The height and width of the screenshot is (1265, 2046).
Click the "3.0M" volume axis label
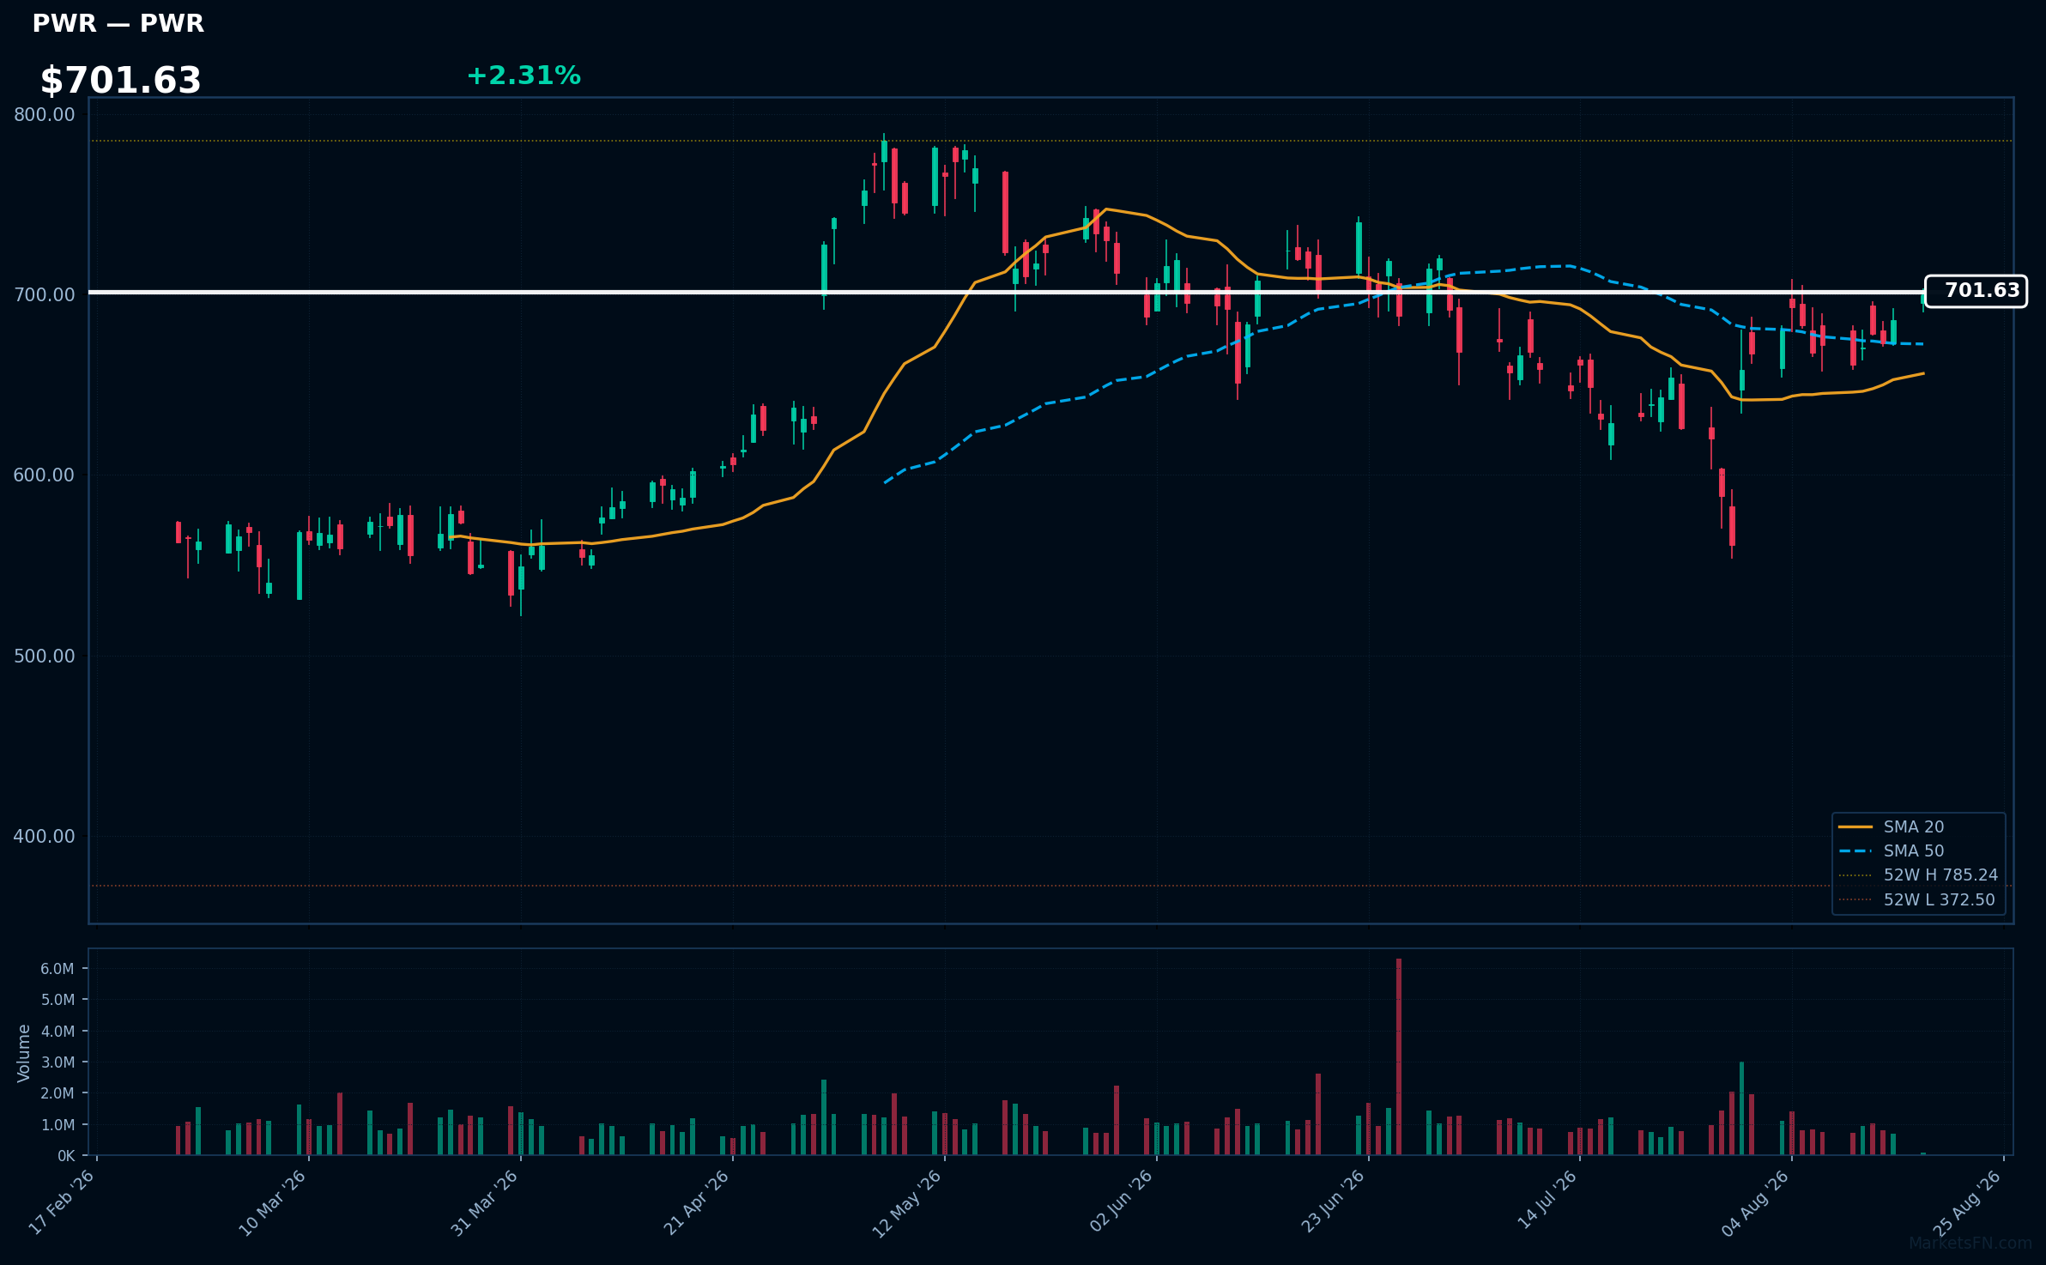coord(58,1062)
